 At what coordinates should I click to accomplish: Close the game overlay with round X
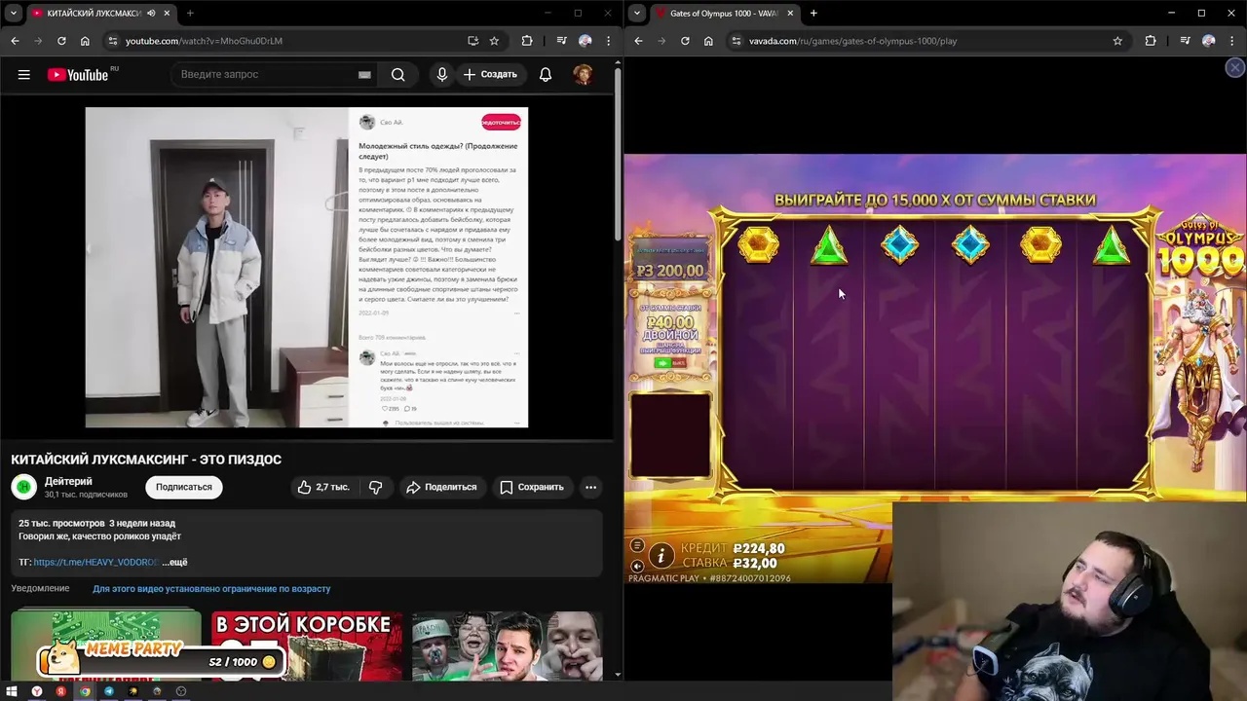1234,68
